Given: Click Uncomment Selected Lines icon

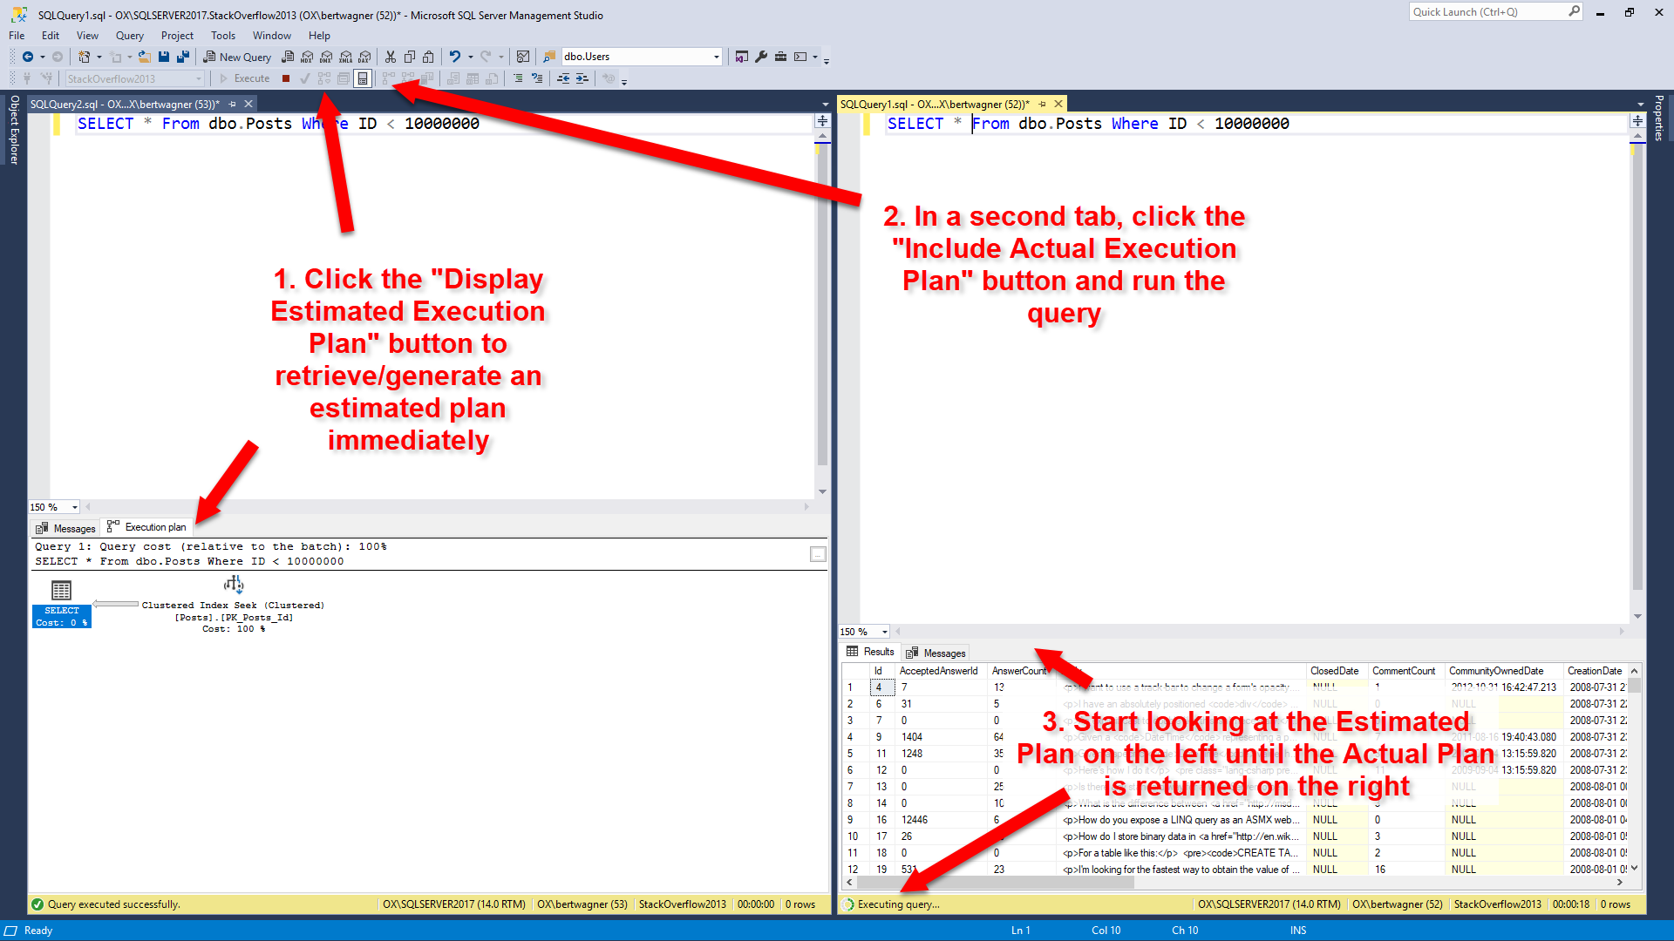Looking at the screenshot, I should pos(537,78).
